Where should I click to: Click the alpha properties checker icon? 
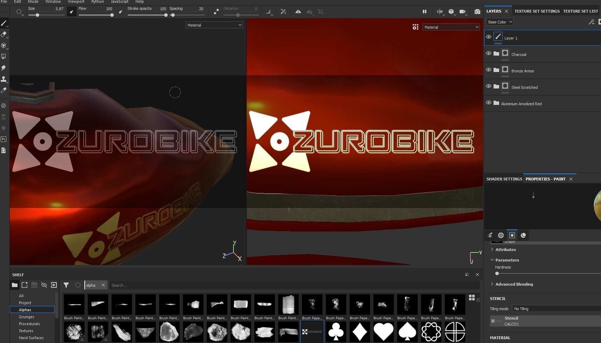pos(501,235)
